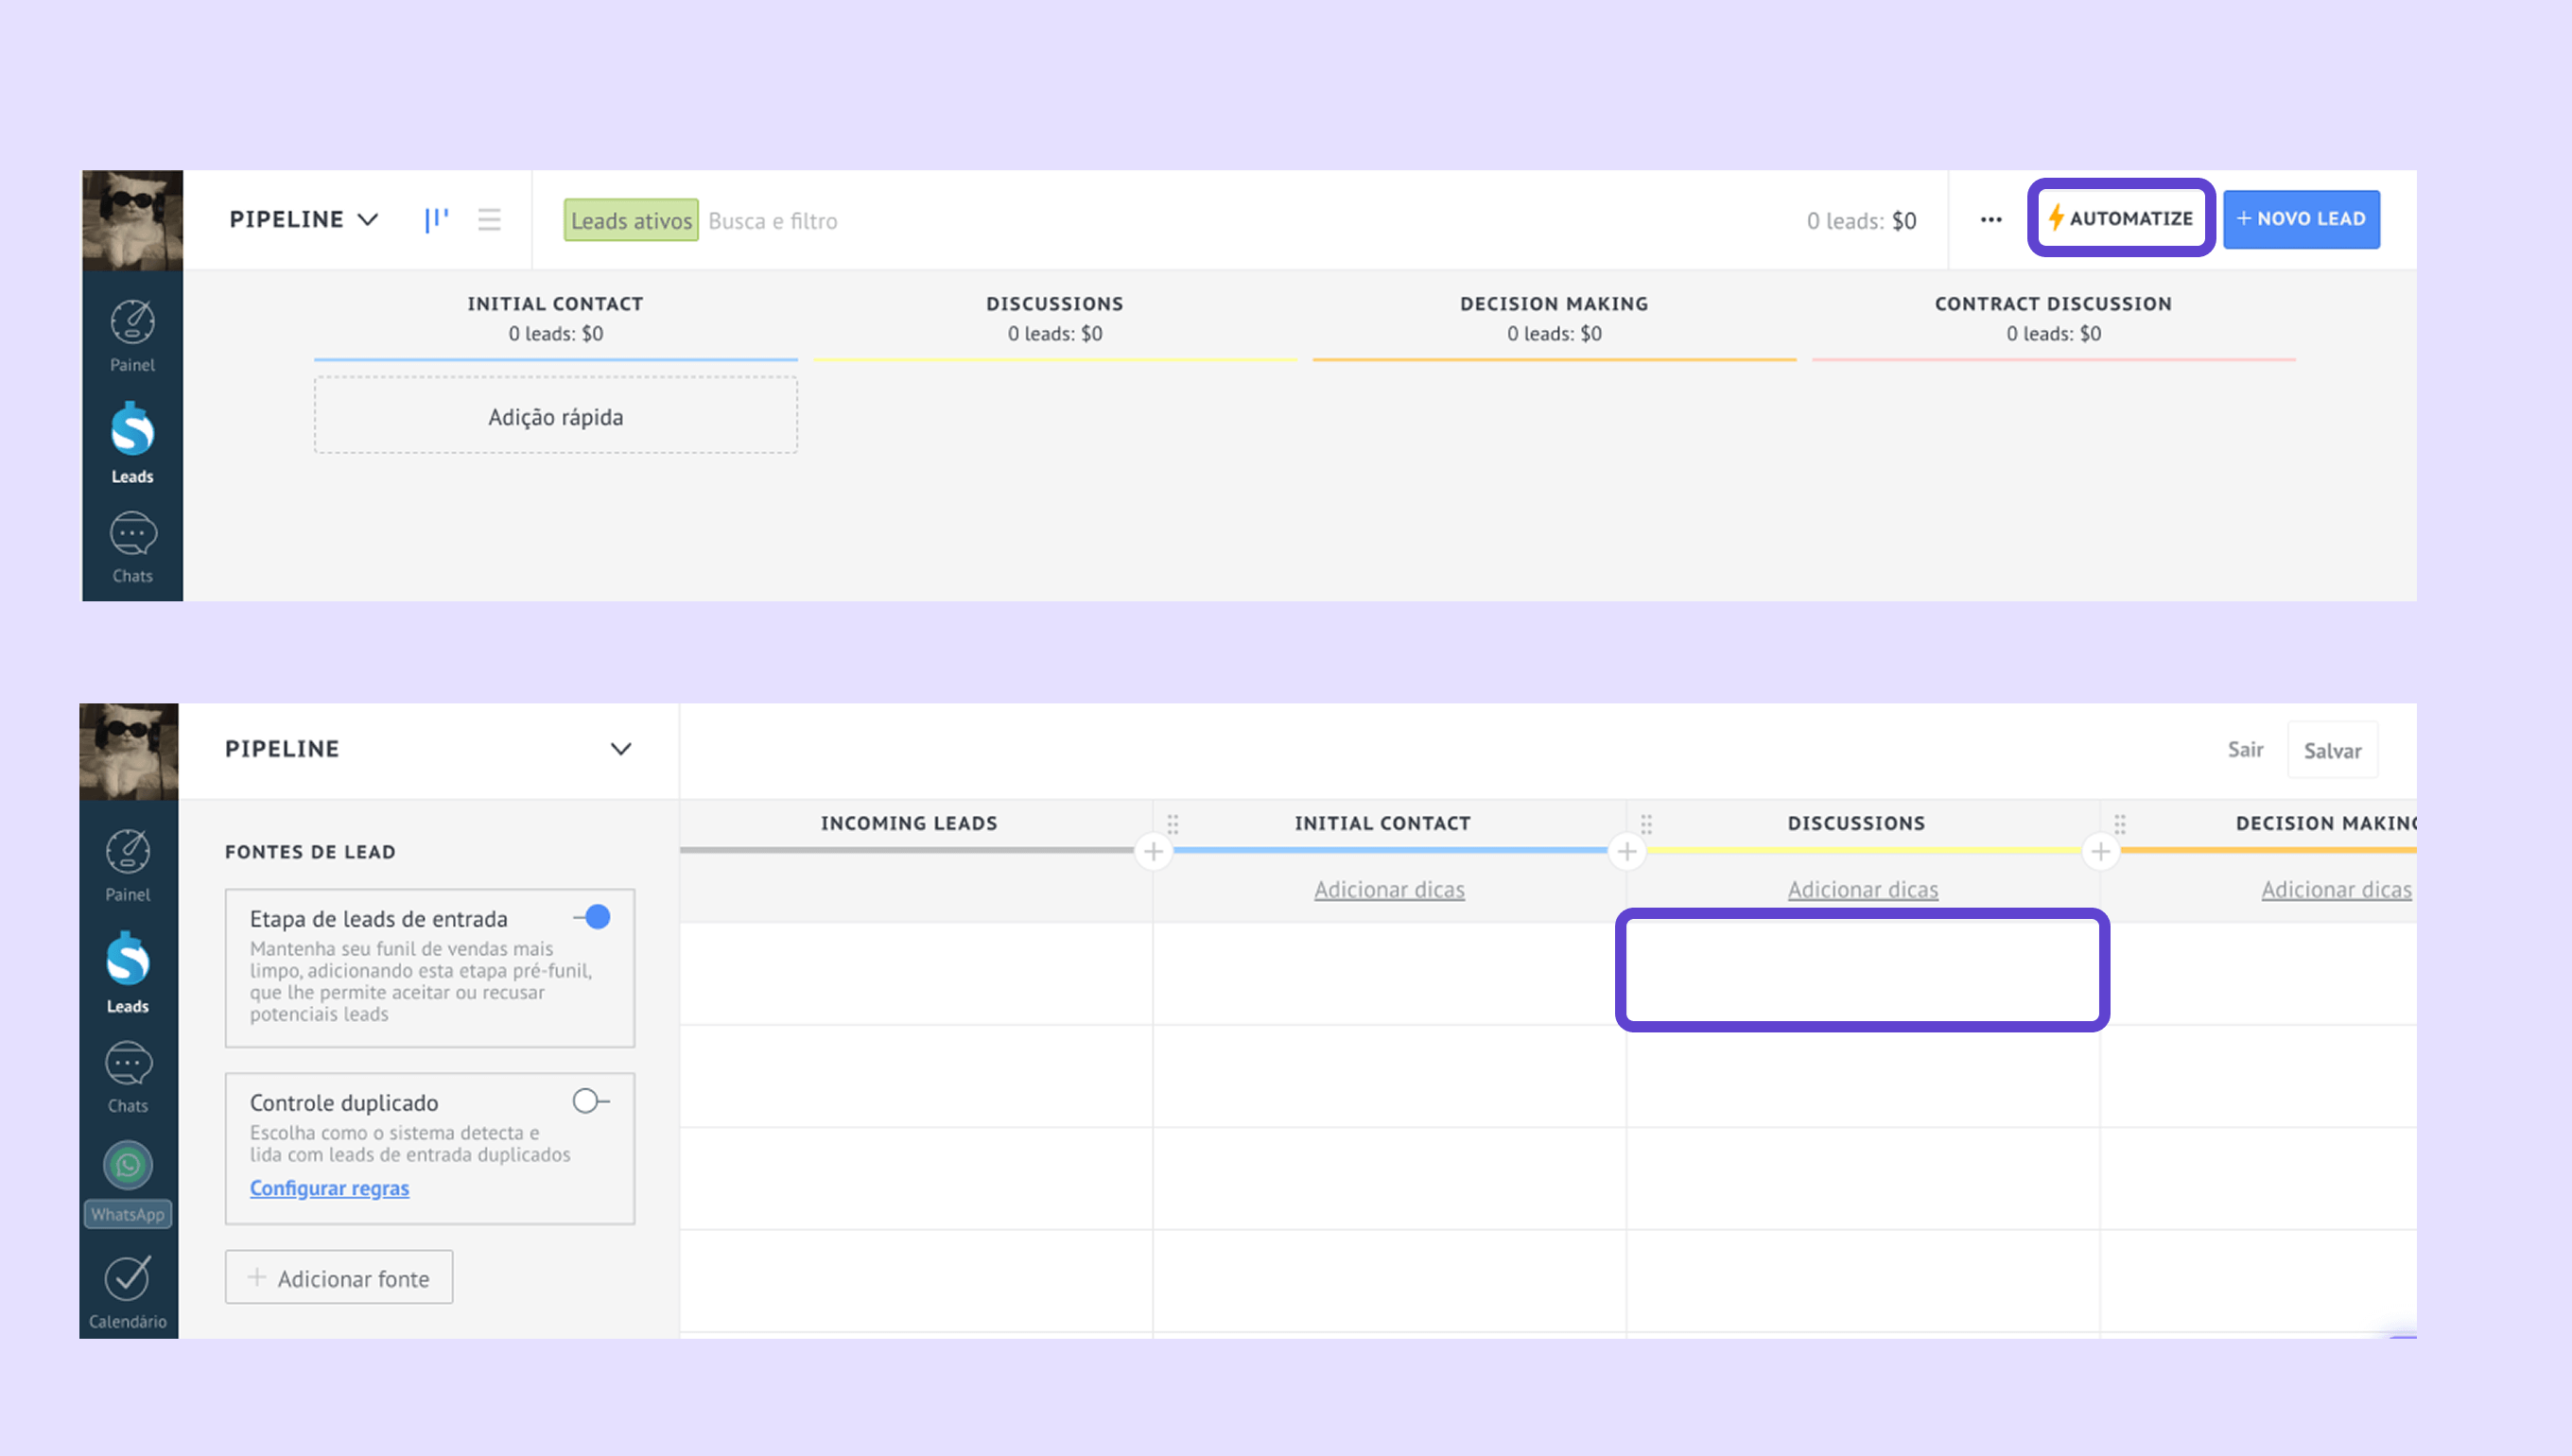Click plus between Incoming Leads and Initial Contact
The image size is (2572, 1456).
[x=1153, y=851]
